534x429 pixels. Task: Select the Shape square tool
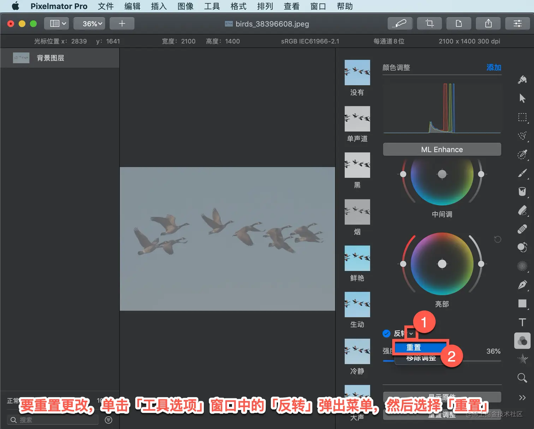click(522, 303)
